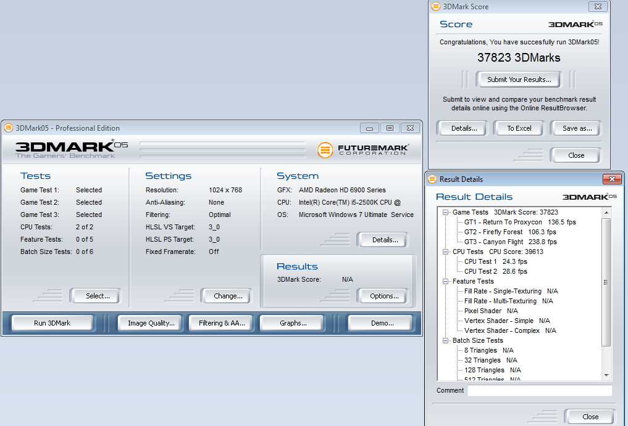Select CPU Test 2 row
This screenshot has width=628, height=426.
click(x=495, y=272)
